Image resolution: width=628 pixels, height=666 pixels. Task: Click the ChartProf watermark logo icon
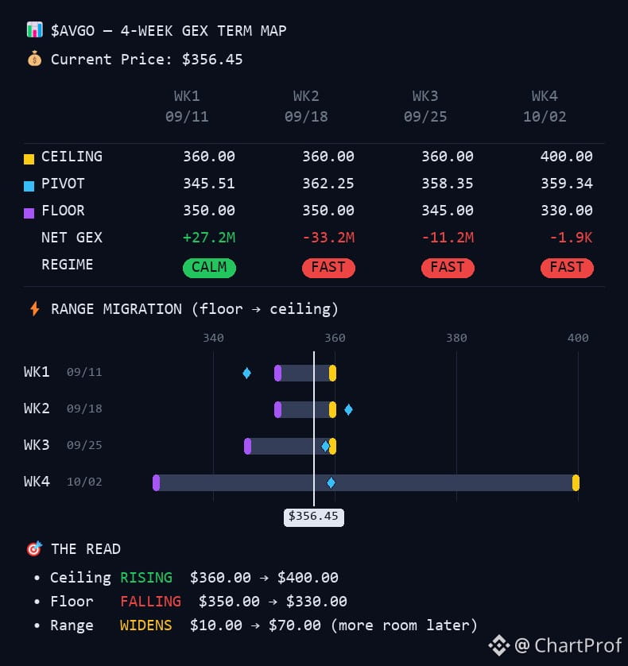pos(499,645)
